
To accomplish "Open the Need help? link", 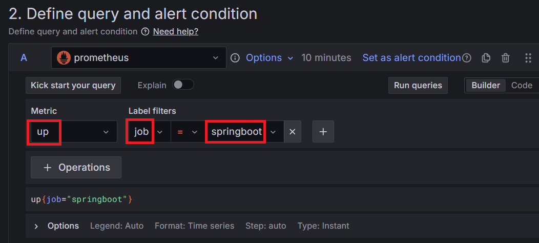I will tap(176, 32).
